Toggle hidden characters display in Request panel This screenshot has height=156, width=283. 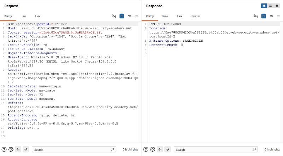point(114,16)
